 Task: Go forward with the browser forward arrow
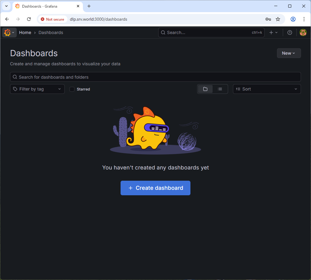point(18,19)
